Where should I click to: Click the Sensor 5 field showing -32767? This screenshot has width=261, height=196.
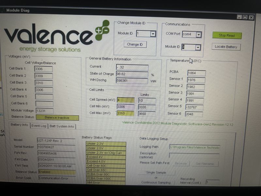tap(194, 107)
